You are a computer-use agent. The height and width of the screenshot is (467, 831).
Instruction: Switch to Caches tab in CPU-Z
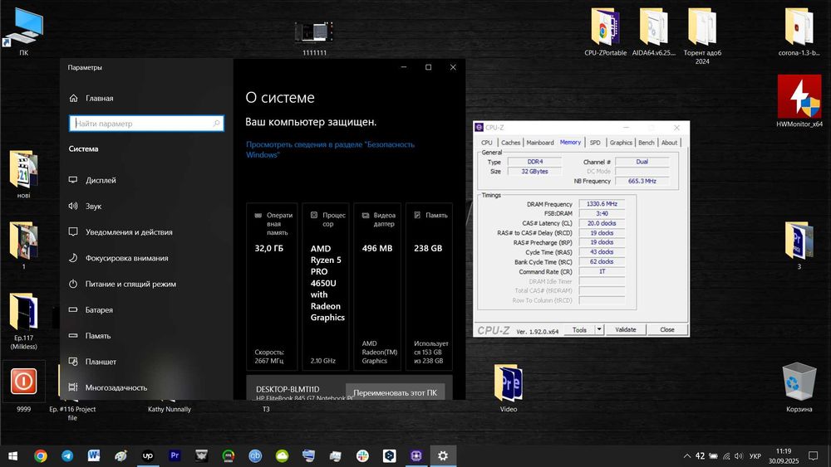point(510,143)
